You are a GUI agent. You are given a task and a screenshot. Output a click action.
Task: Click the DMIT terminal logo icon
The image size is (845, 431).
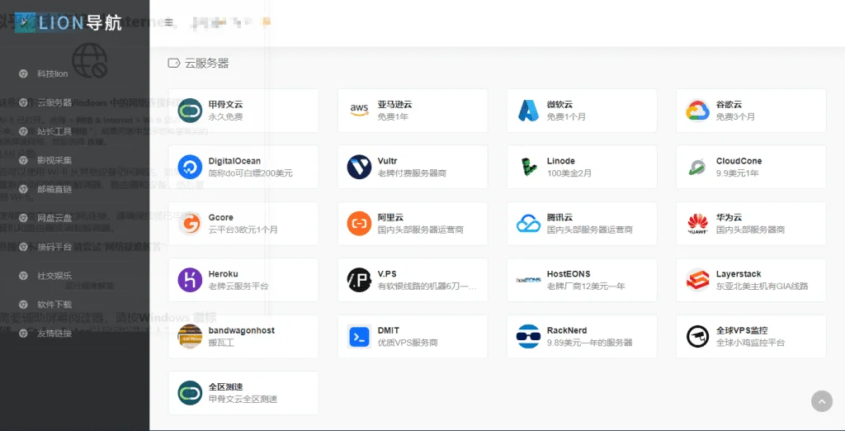coord(359,336)
